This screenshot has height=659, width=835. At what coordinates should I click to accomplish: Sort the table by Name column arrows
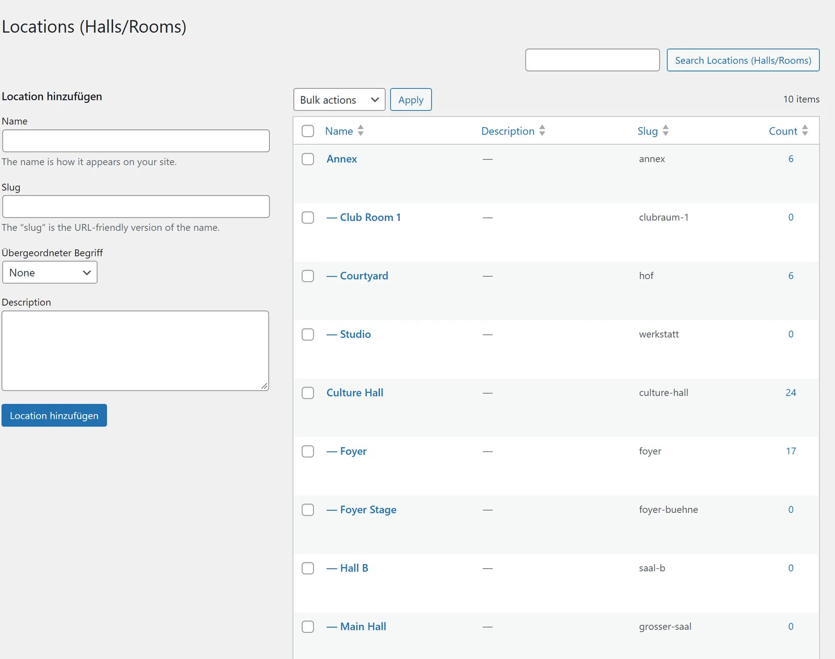tap(361, 131)
